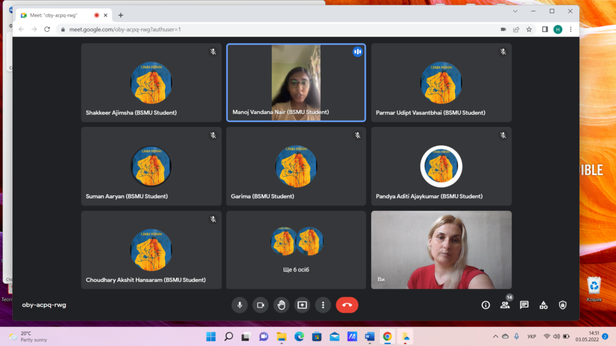Select Manoj Vandana Nair video tile
Image resolution: width=616 pixels, height=346 pixels.
pyautogui.click(x=296, y=83)
